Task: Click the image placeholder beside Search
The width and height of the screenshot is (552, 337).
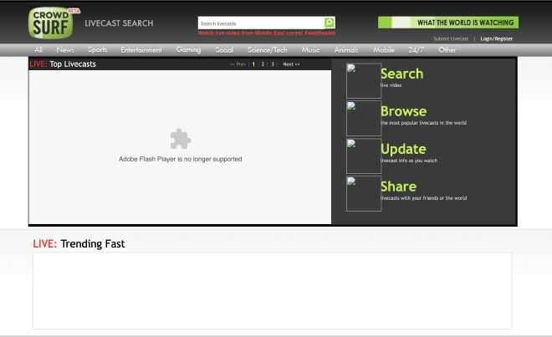Action: (x=364, y=81)
